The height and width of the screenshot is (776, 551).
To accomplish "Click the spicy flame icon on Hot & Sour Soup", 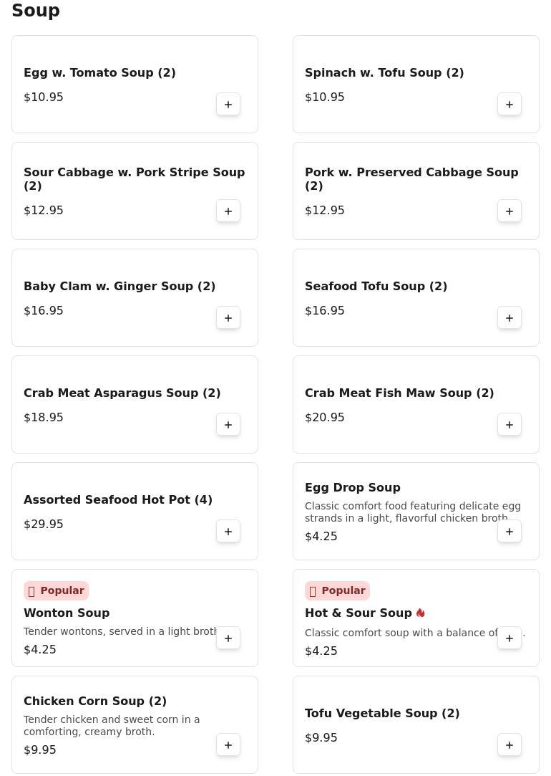I will coord(420,613).
